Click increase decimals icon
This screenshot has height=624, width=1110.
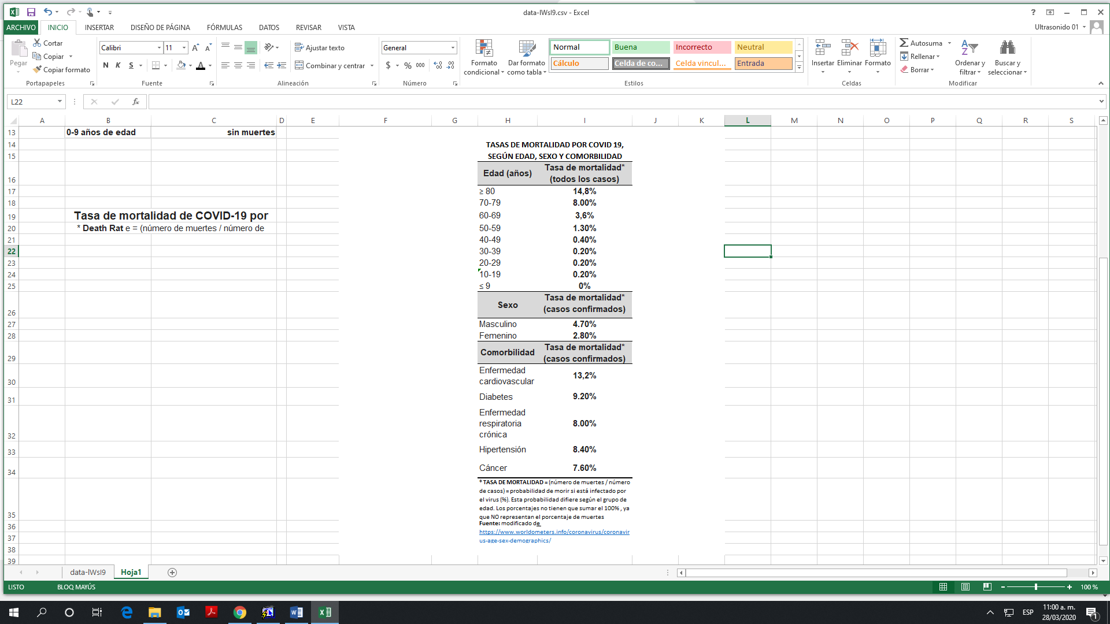point(438,65)
